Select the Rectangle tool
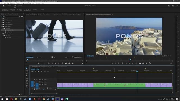Screen dimensions: 180x101 click(27, 83)
